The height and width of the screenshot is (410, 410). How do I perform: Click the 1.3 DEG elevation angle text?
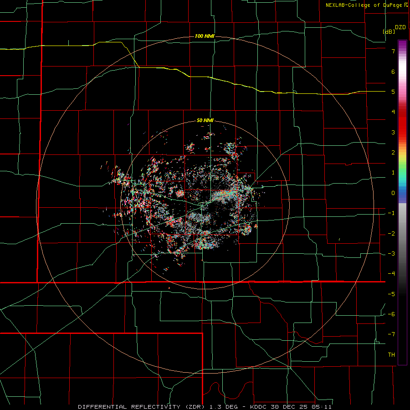pyautogui.click(x=223, y=407)
